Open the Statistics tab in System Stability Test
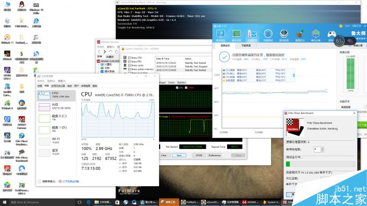This screenshot has height=206, width=367. click(x=182, y=82)
